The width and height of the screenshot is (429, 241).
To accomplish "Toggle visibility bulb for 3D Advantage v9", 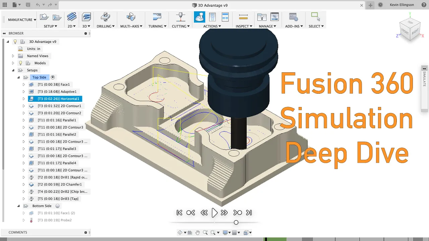I will pos(15,42).
